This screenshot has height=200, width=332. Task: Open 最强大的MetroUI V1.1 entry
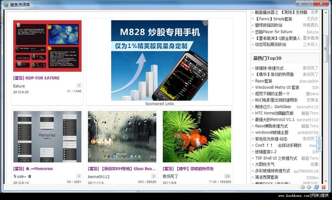click(275, 120)
